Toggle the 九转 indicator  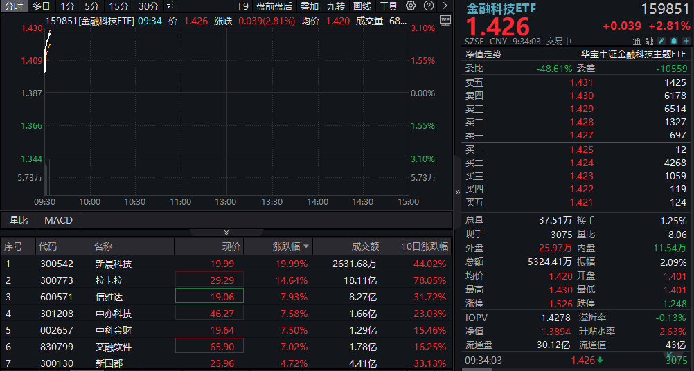point(336,6)
